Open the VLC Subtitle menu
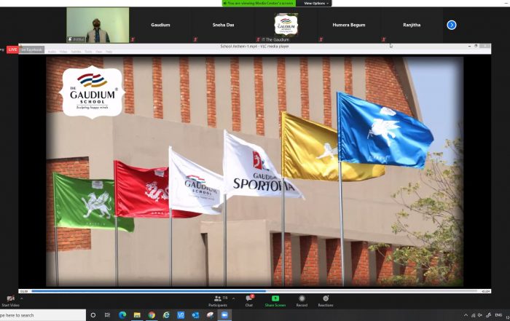Viewport: 510px width, 321px height. (x=76, y=52)
